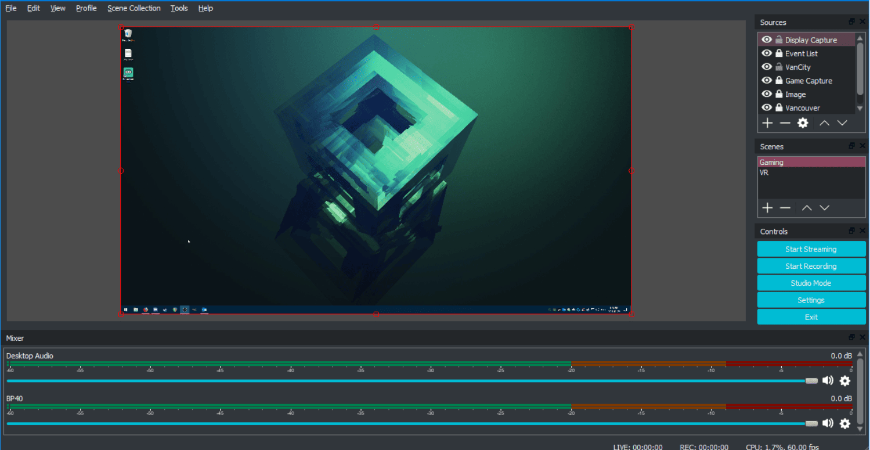The image size is (870, 450).
Task: Mute Desktop Audio speaker icon
Action: pyautogui.click(x=828, y=381)
